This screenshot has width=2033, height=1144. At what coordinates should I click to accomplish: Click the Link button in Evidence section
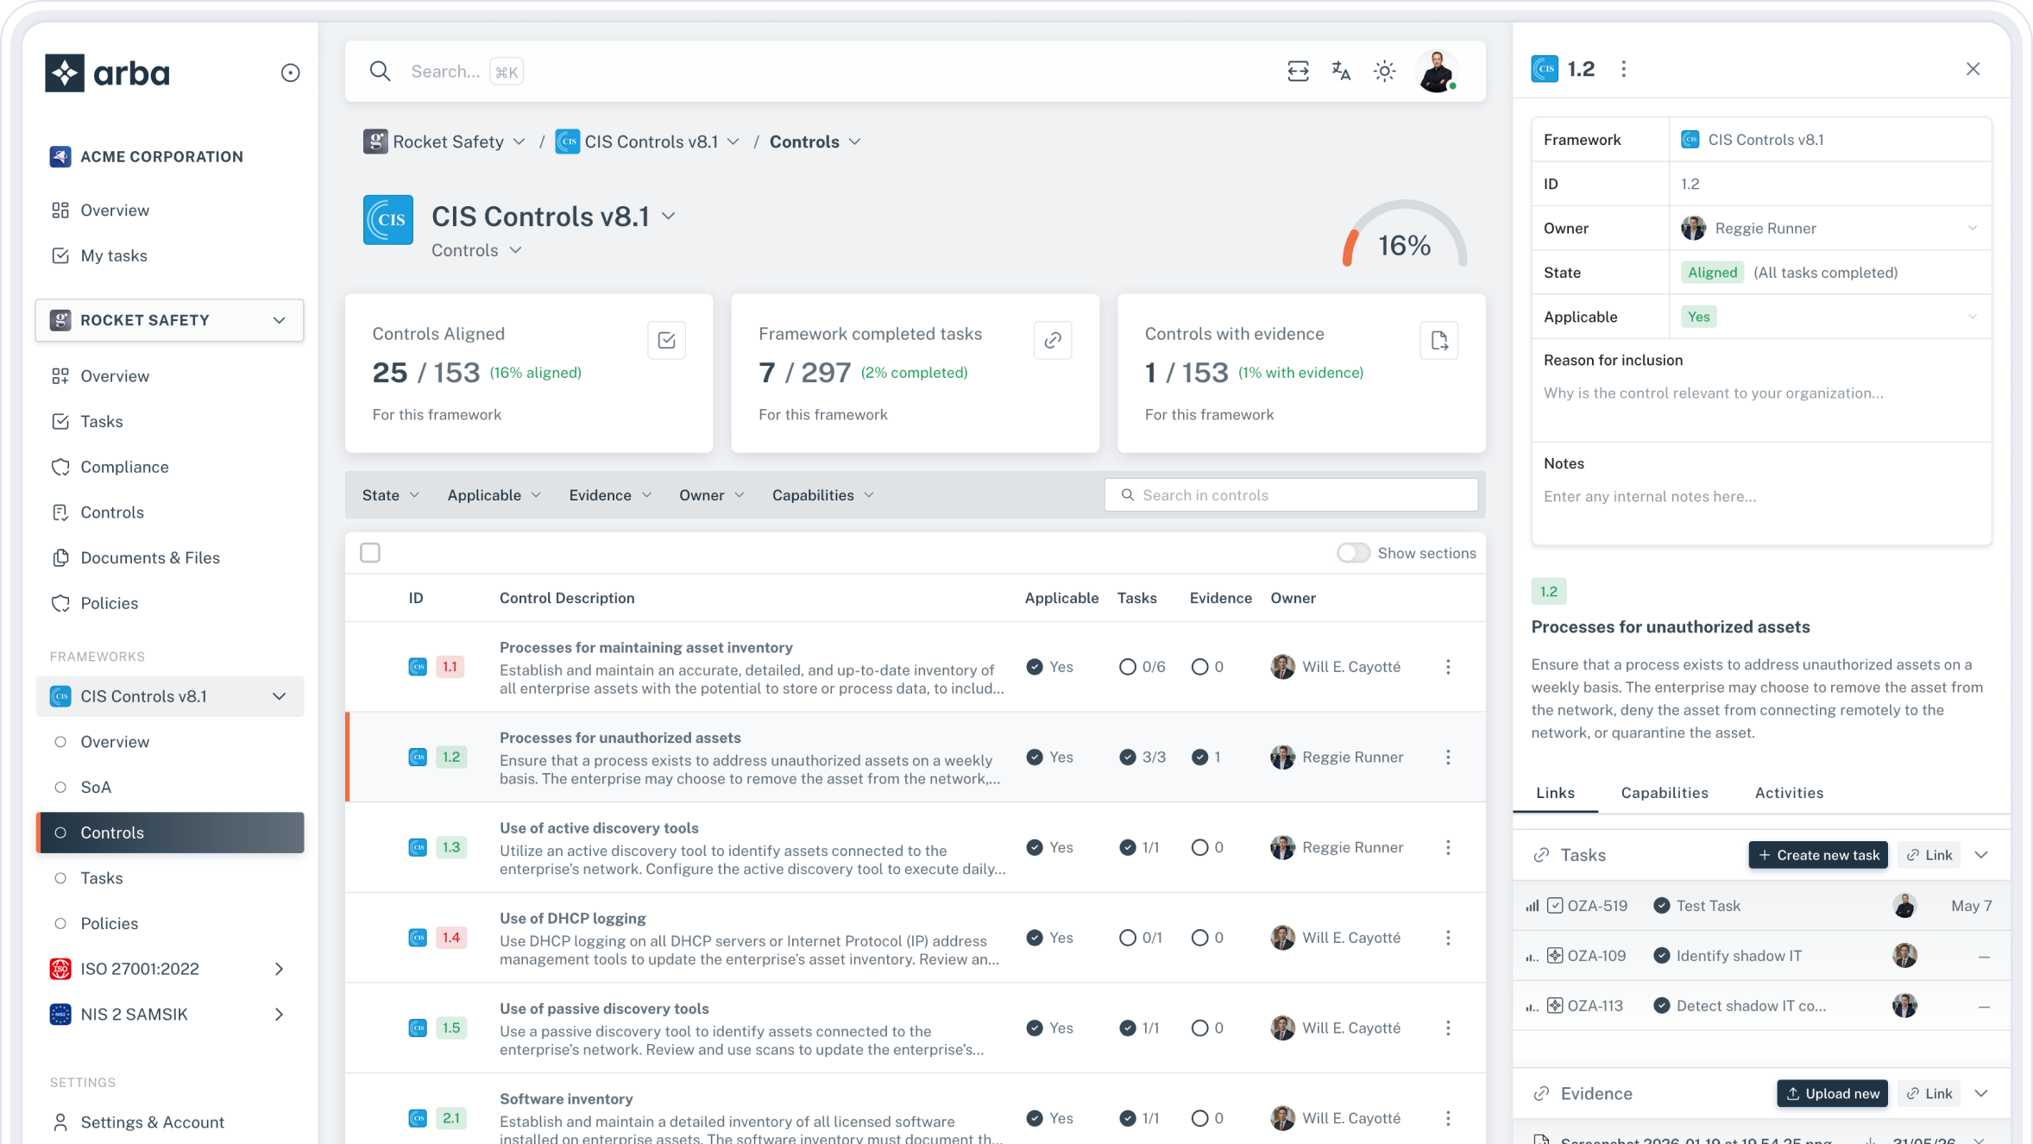pos(1929,1094)
